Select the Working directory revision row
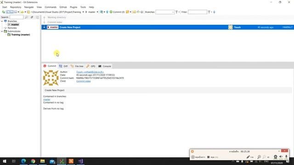This screenshot has height=165, width=294. pos(168,17)
